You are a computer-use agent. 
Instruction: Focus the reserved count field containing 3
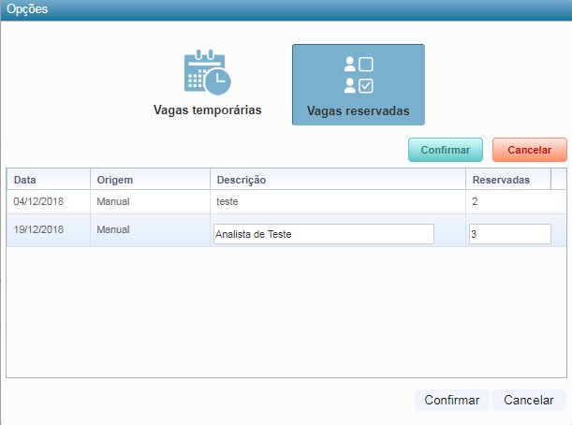tap(509, 234)
